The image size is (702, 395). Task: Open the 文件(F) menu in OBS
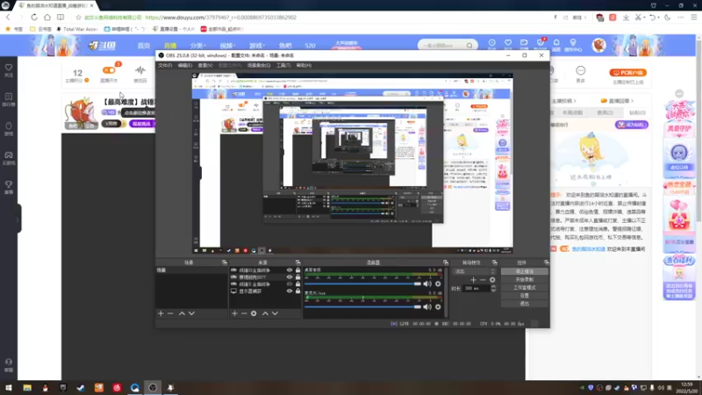point(165,65)
